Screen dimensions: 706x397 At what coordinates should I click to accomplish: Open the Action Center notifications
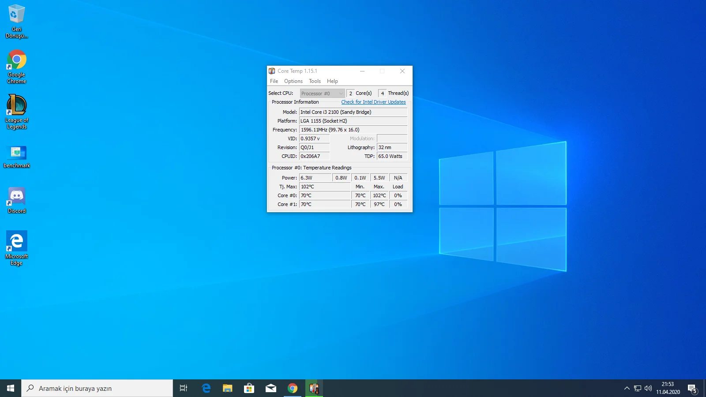tap(692, 388)
